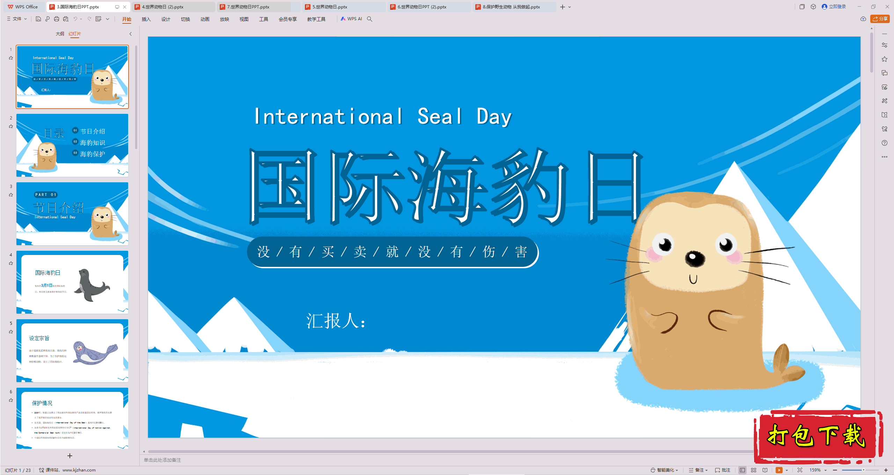Click the 汇报人: text on slide

pyautogui.click(x=336, y=321)
